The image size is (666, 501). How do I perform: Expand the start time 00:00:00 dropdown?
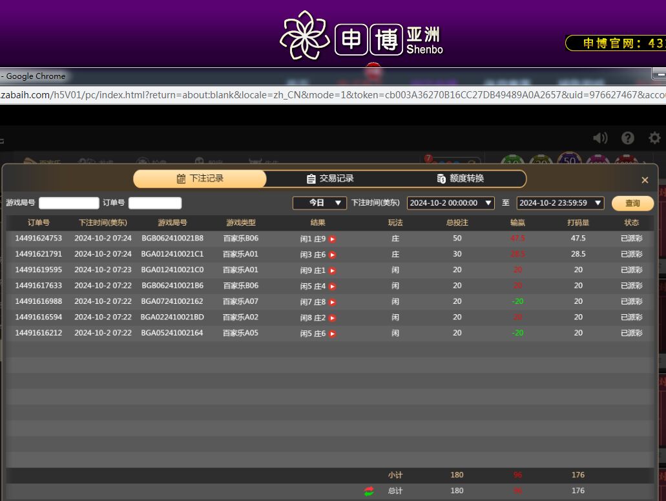pos(450,203)
